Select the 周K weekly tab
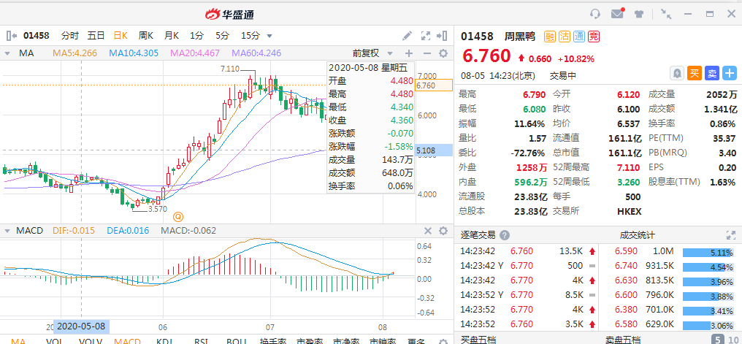 click(146, 36)
